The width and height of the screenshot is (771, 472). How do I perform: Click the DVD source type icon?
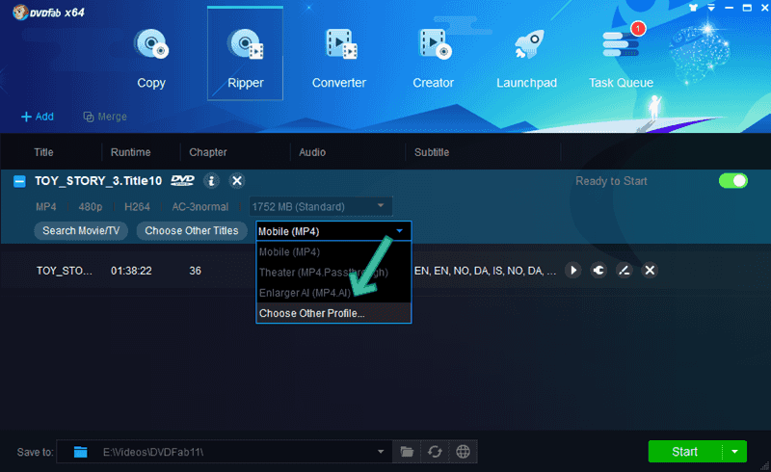pos(182,180)
